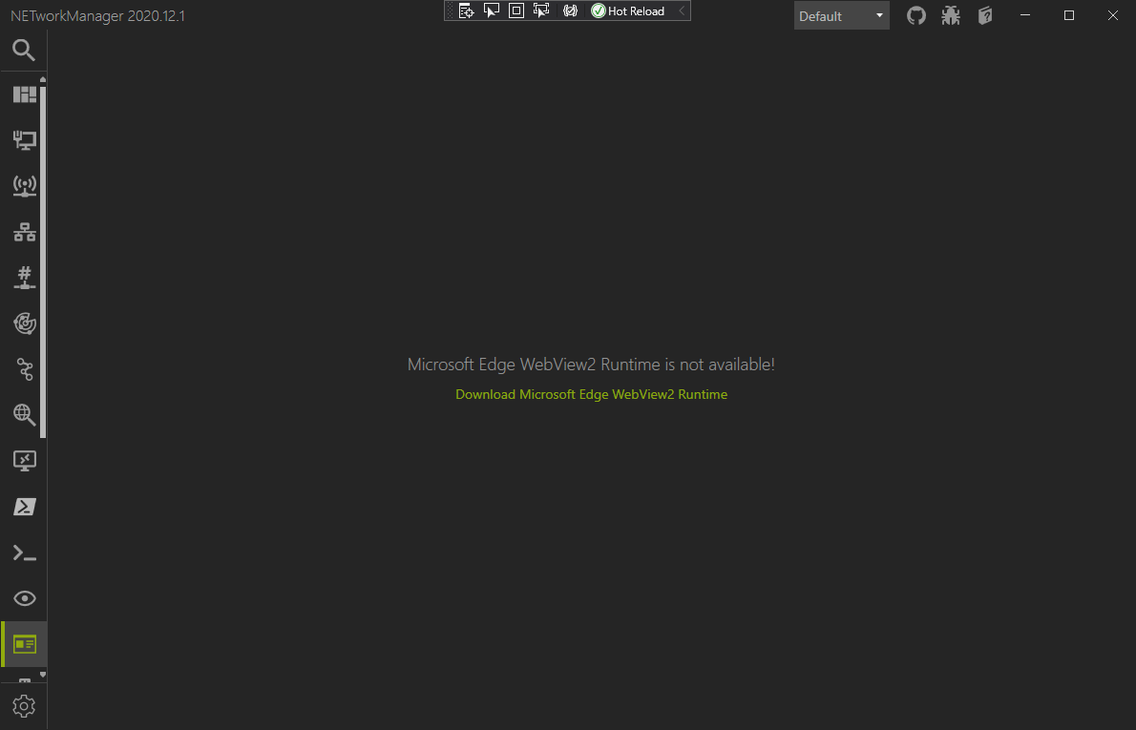Screen dimensions: 1136x730
Task: Toggle Hot Reload on the debug toolbar
Action: (629, 10)
